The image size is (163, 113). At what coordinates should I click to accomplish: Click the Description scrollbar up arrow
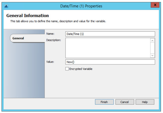click(152, 41)
